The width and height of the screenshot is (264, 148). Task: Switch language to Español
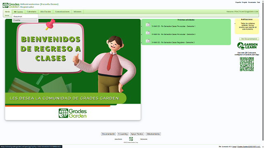(238, 2)
